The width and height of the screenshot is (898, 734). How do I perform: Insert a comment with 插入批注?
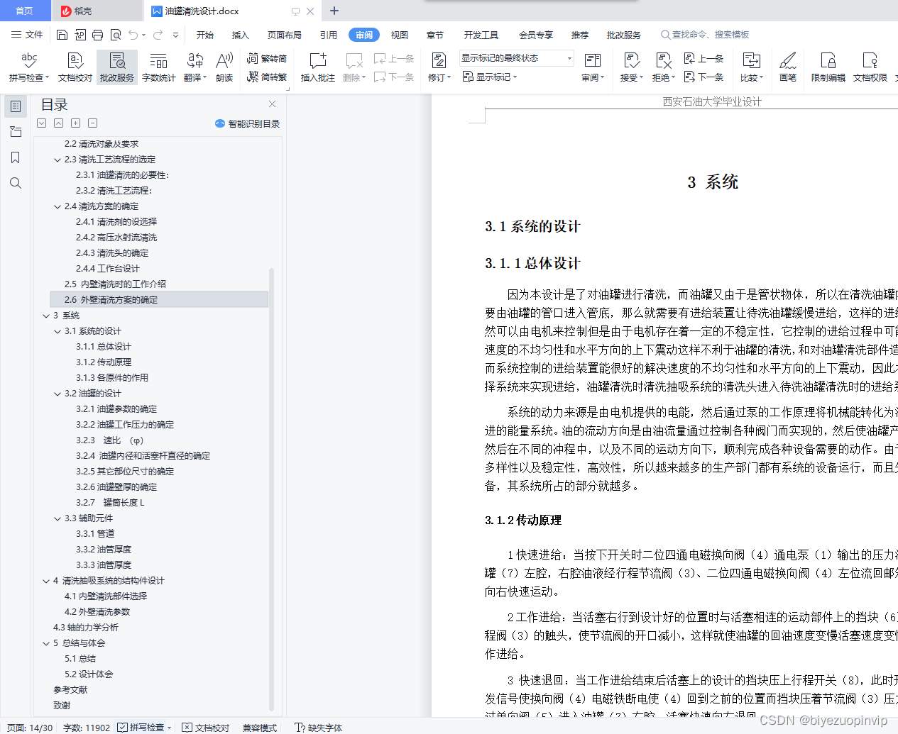point(318,67)
